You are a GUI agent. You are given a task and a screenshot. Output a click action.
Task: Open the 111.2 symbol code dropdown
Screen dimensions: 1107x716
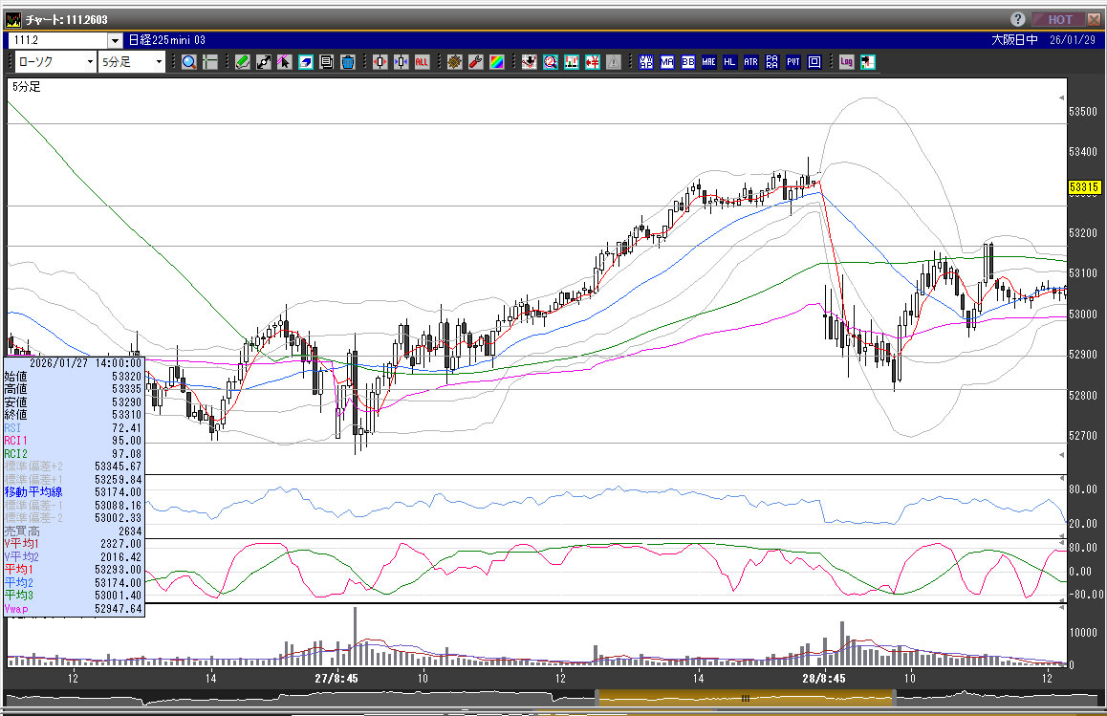115,40
